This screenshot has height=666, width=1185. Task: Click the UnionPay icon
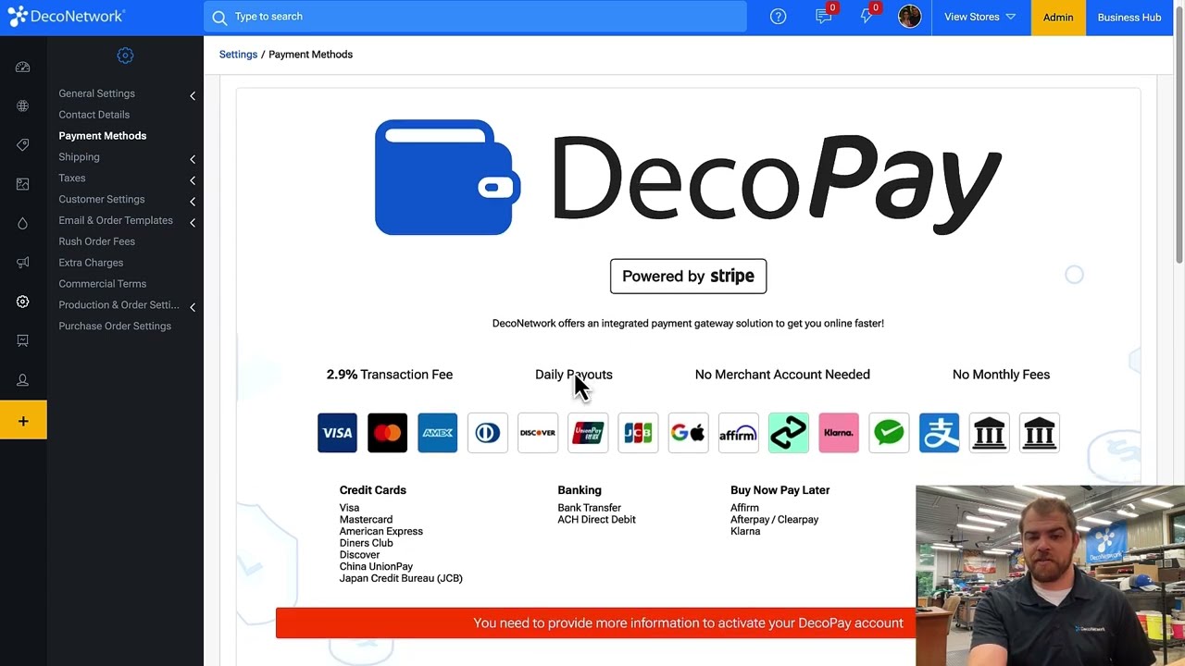click(x=588, y=433)
